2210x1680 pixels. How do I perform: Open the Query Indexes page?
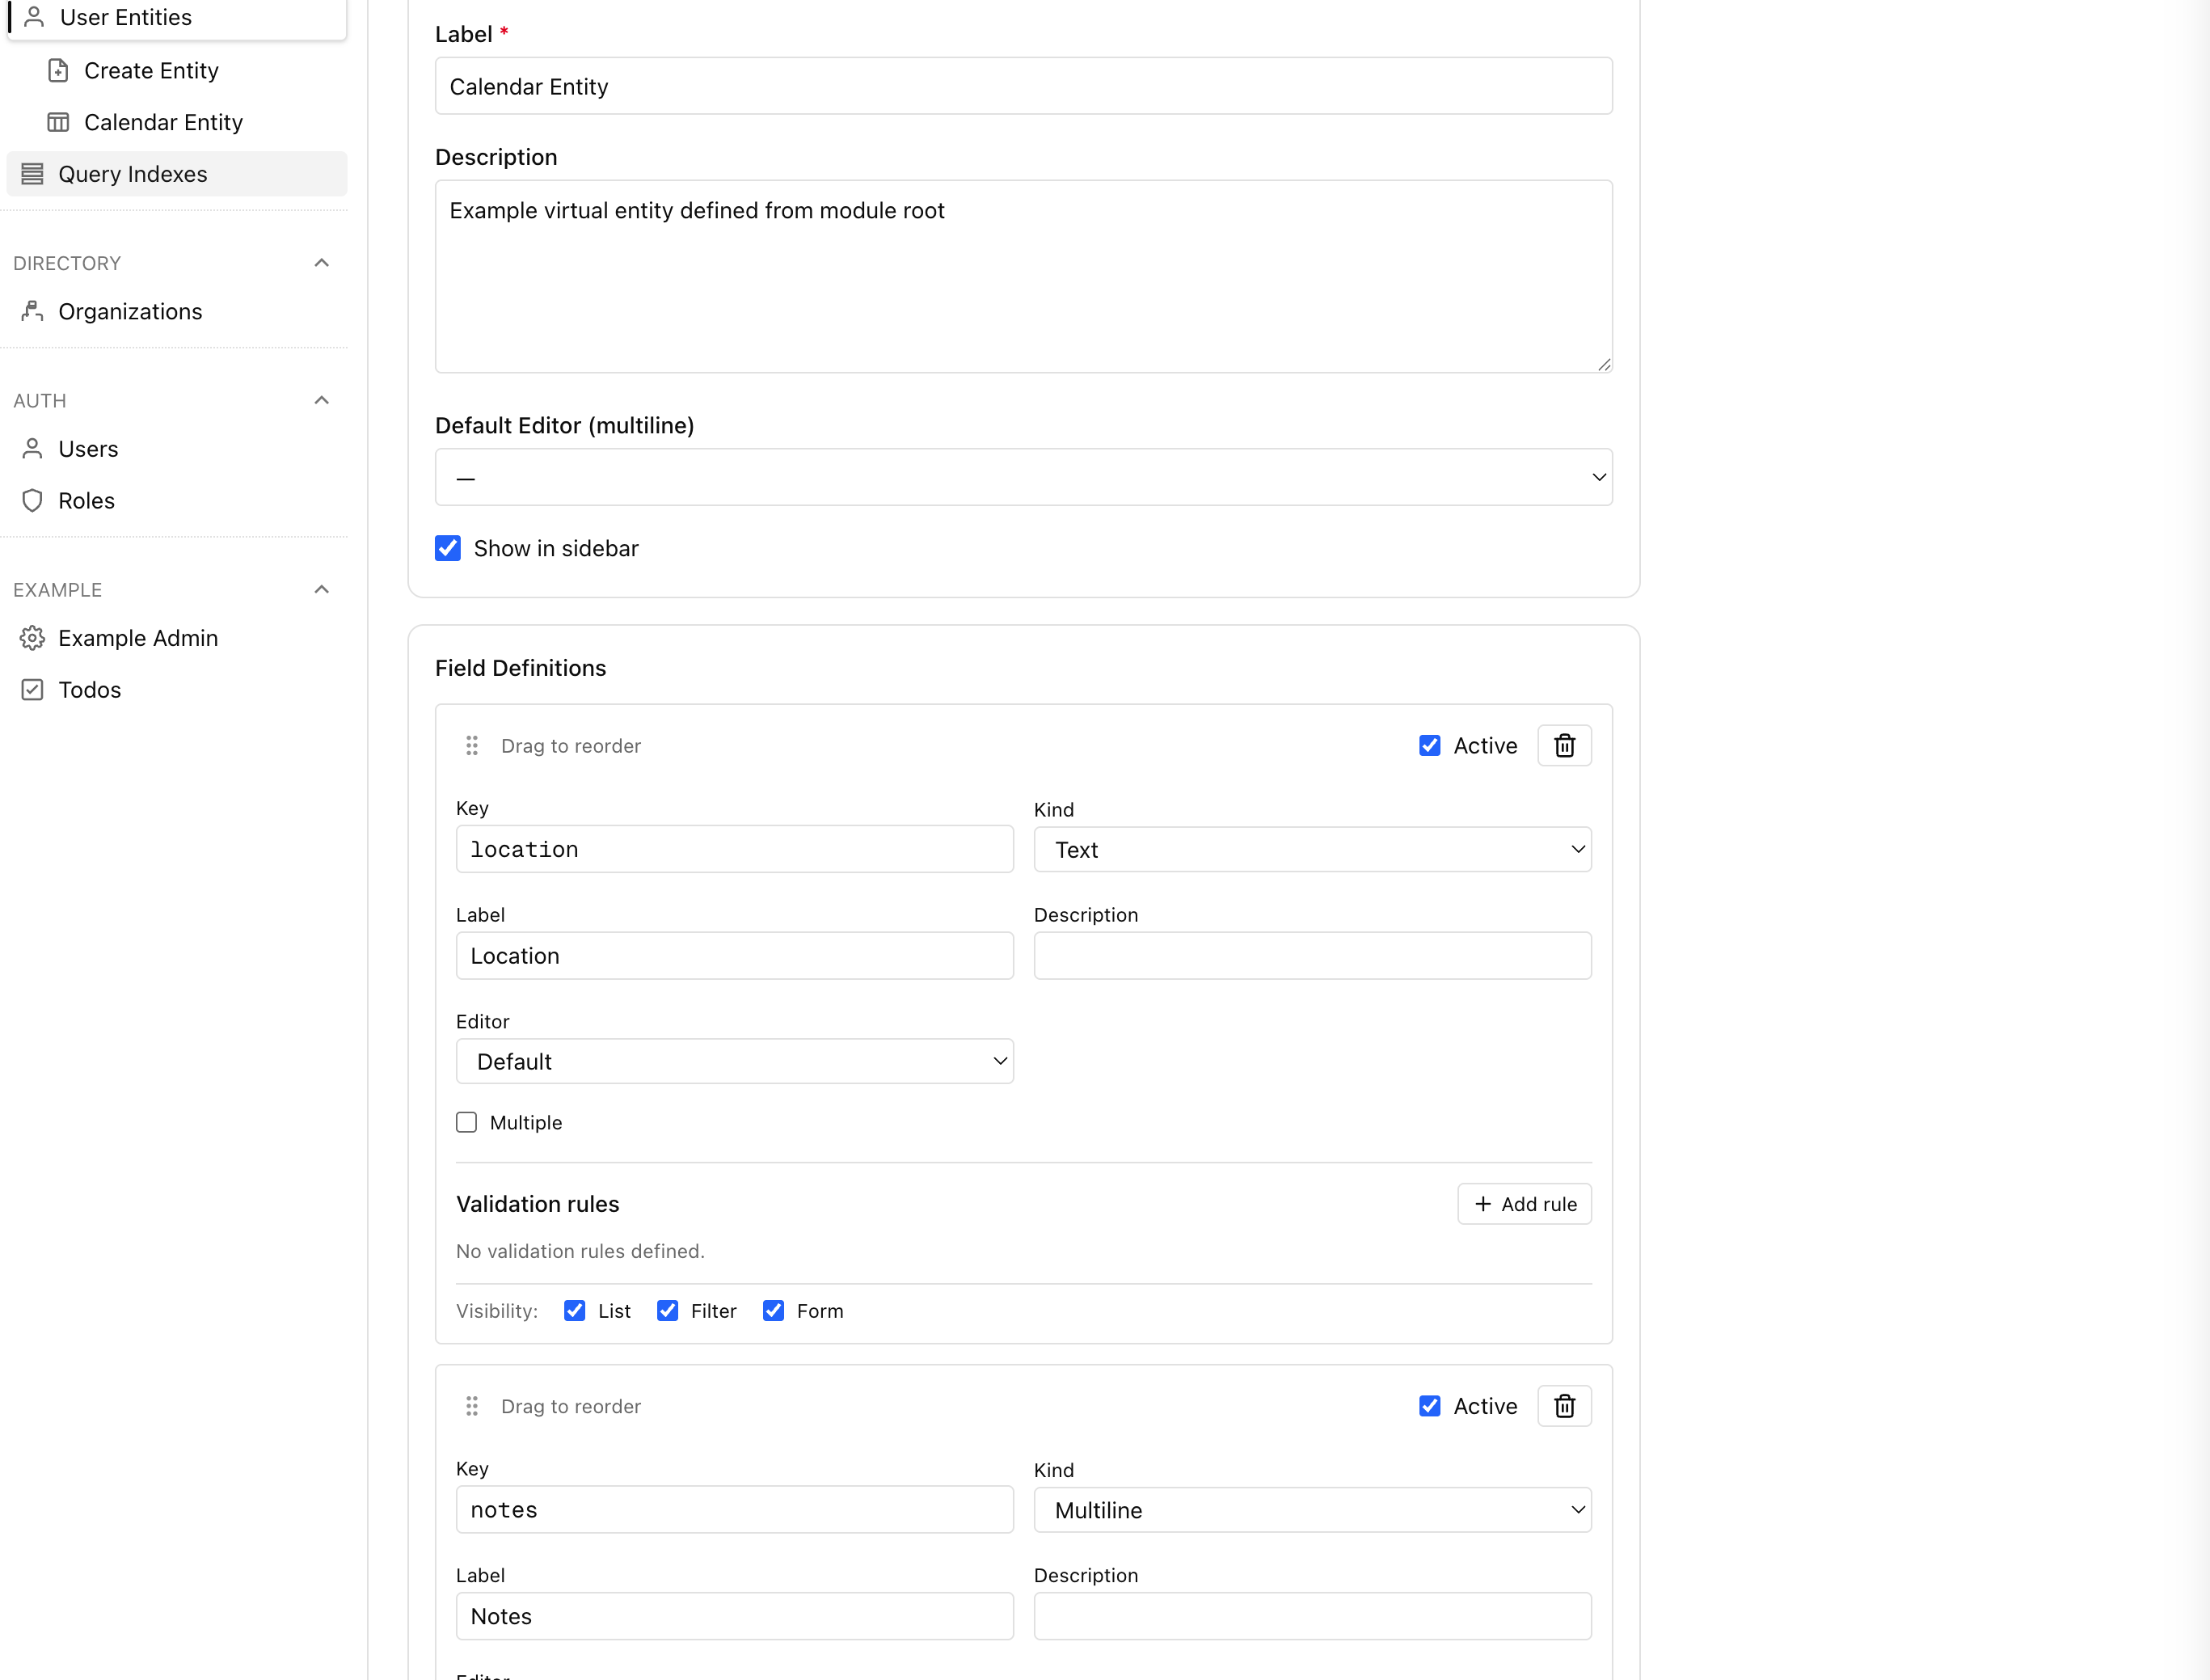tap(133, 173)
